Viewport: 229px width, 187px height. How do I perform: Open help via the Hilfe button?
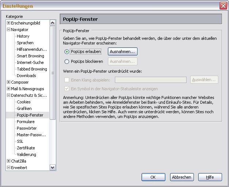tap(210, 177)
